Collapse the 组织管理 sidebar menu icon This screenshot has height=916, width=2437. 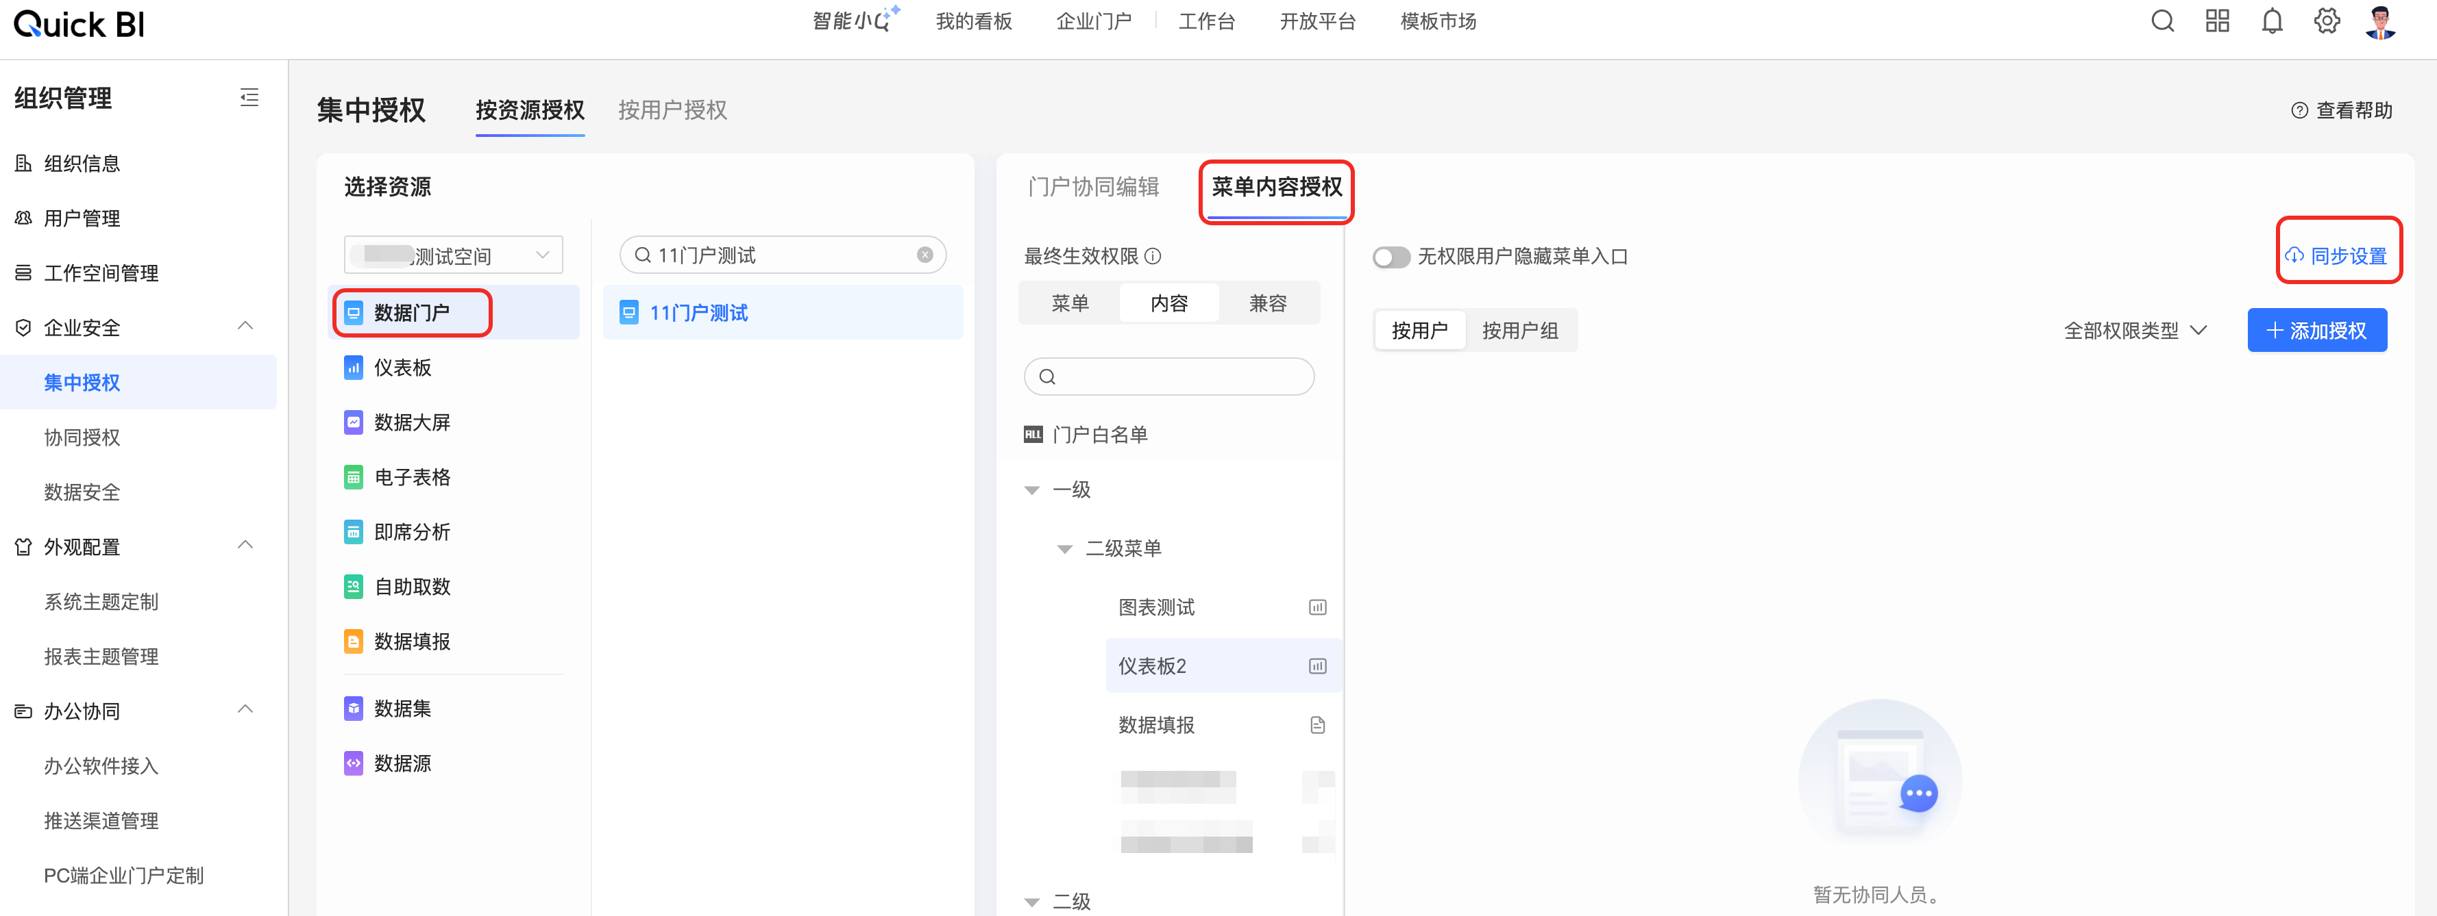[249, 97]
